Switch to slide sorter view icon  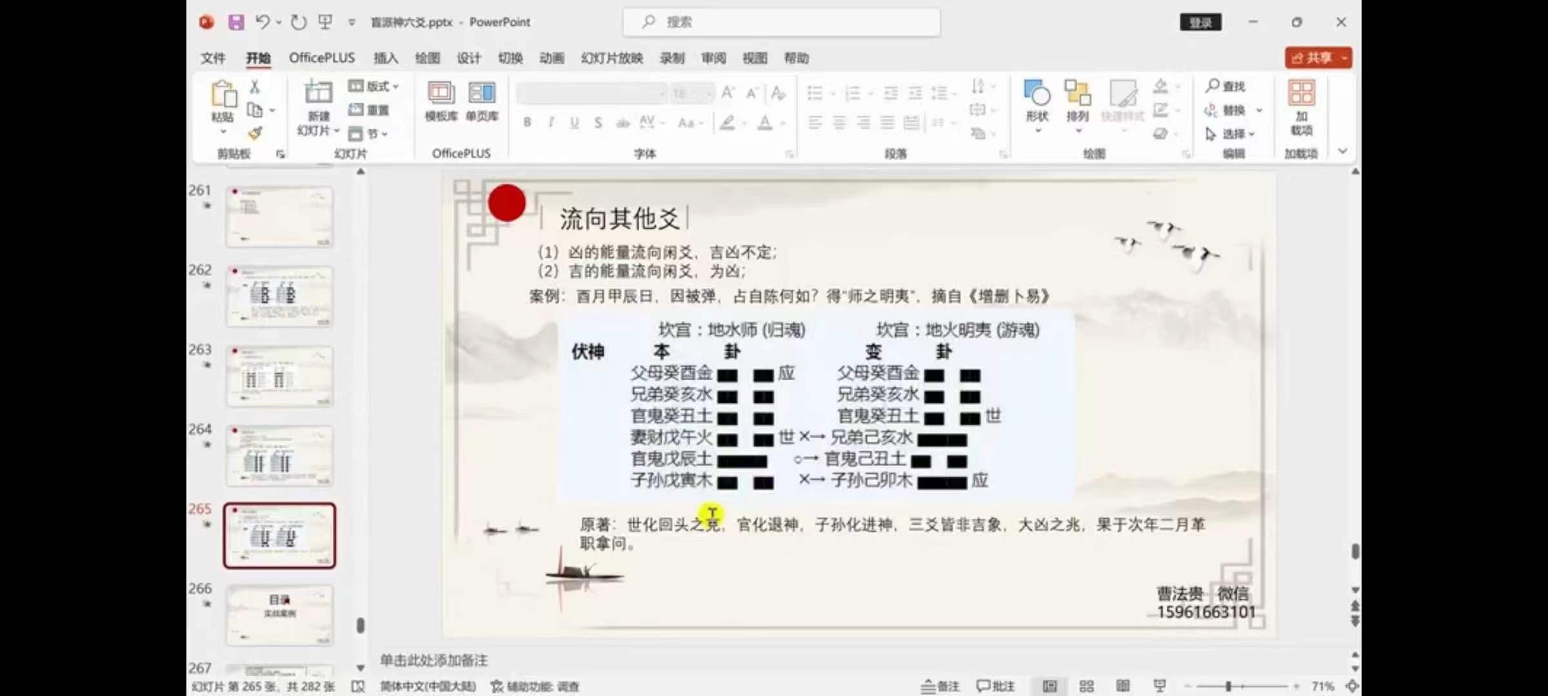click(1086, 686)
